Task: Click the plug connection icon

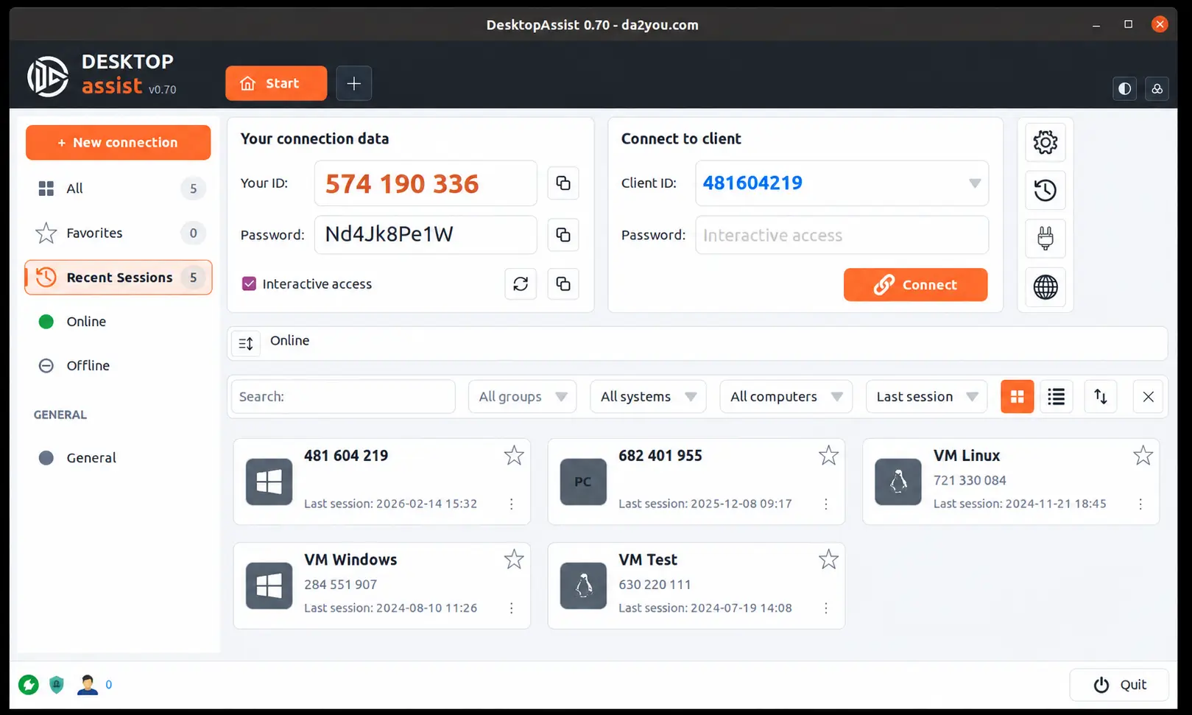Action: click(x=1045, y=239)
